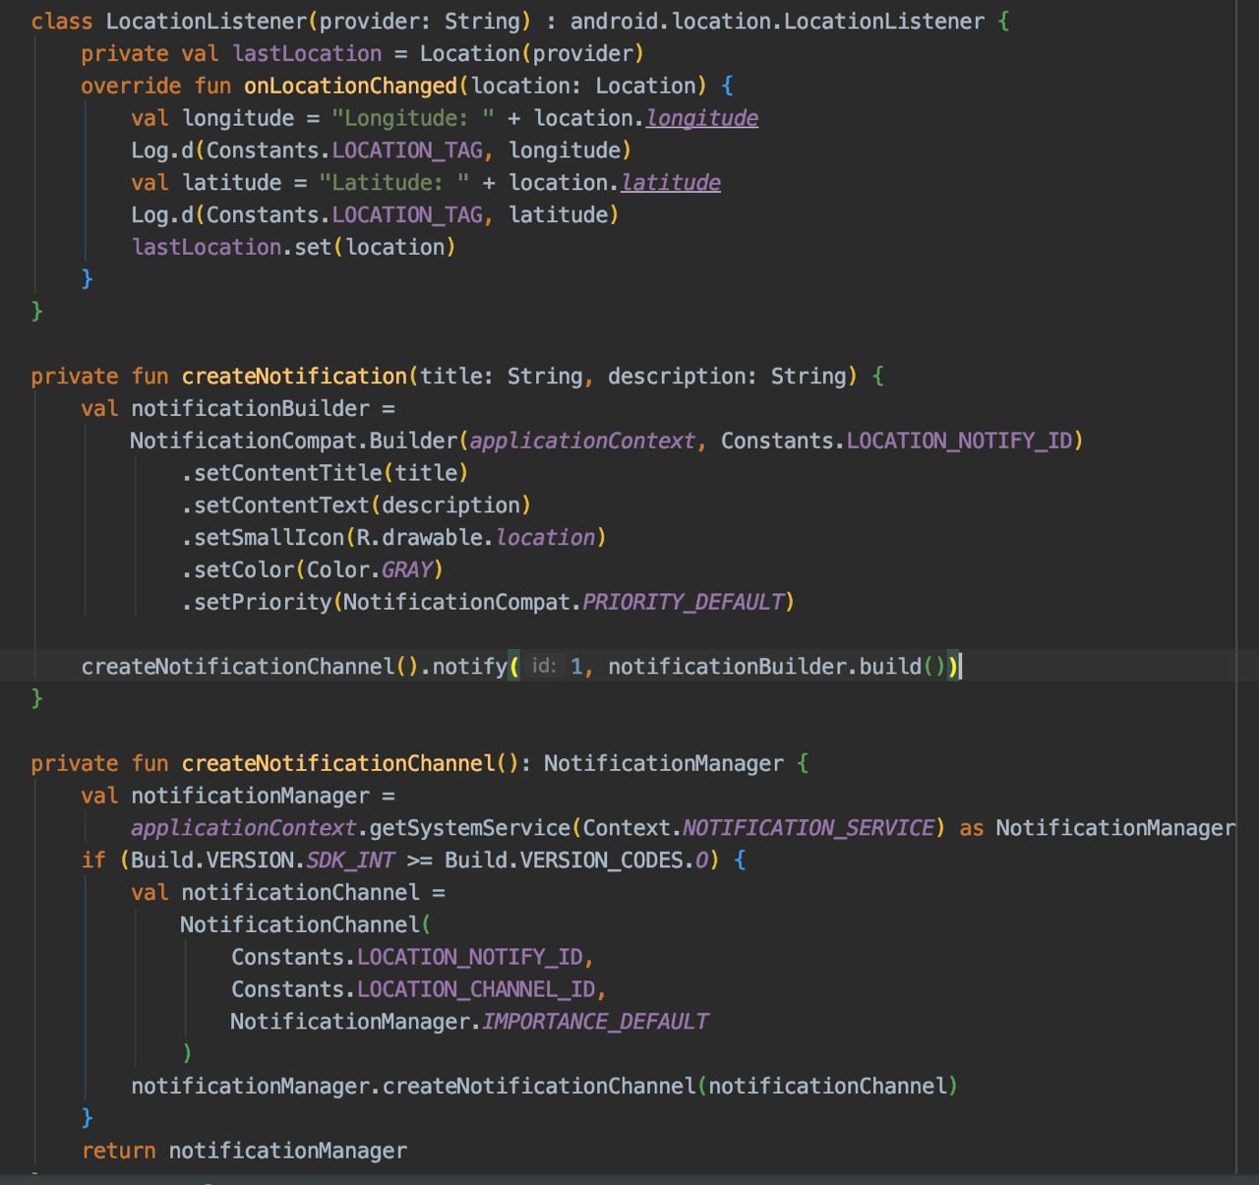Image resolution: width=1259 pixels, height=1185 pixels.
Task: Click notificationManager in its val declaration
Action: [251, 796]
